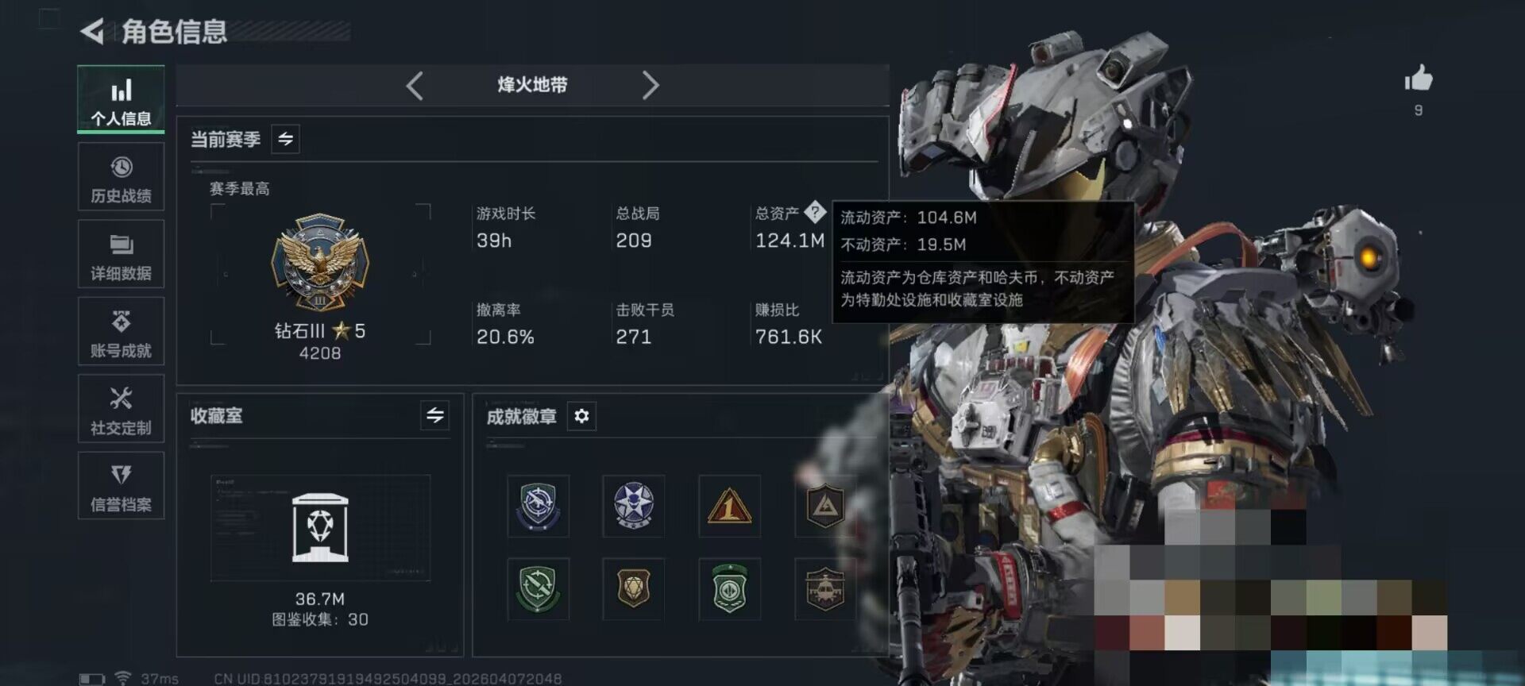Toggle the swap button in 收藏室 panel

pos(434,415)
